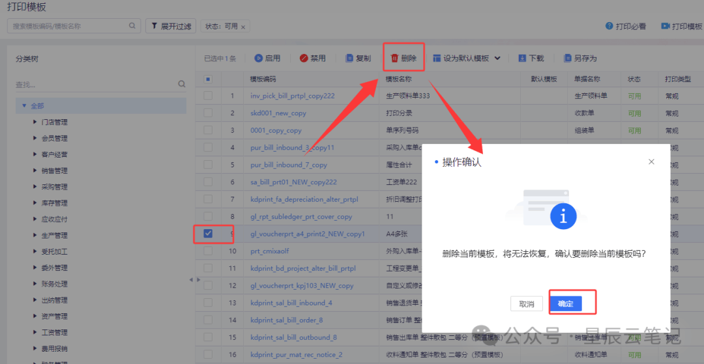This screenshot has width=704, height=364.
Task: Check the checkbox for row 1
Action: (208, 96)
